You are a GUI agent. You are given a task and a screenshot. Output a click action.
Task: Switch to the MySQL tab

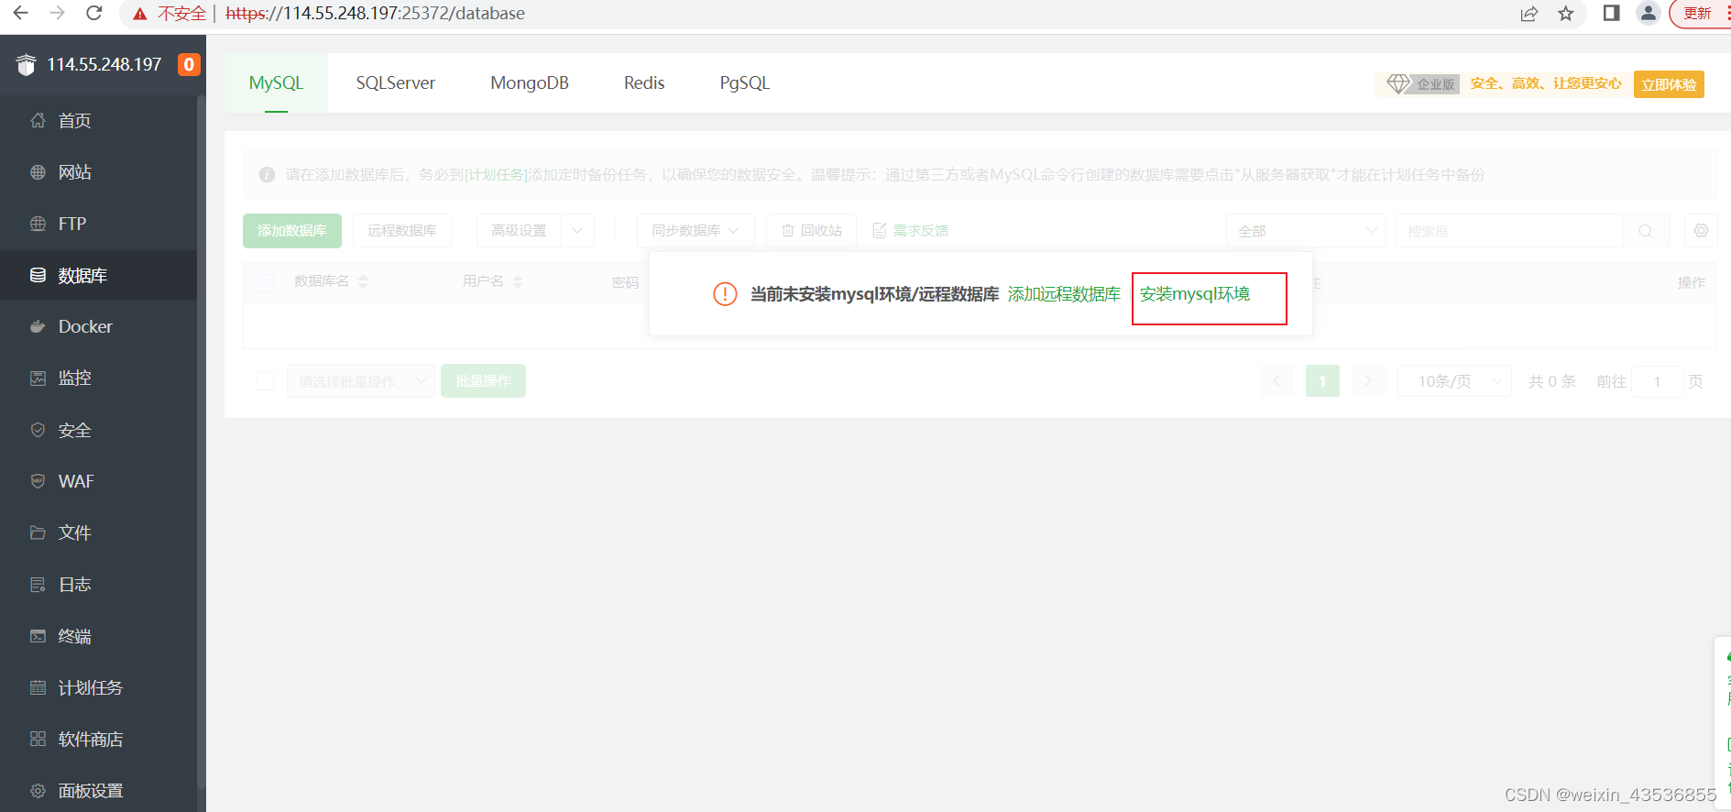(276, 82)
